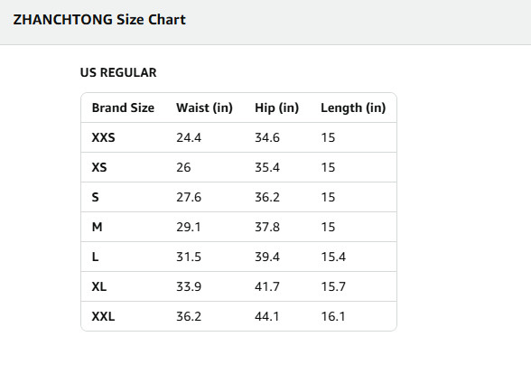The height and width of the screenshot is (374, 531).
Task: Click the Brand Size column header
Action: point(123,108)
